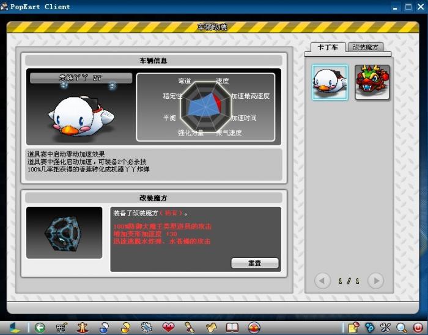
Task: Click the 改装魔方 section header text
Action: (153, 198)
